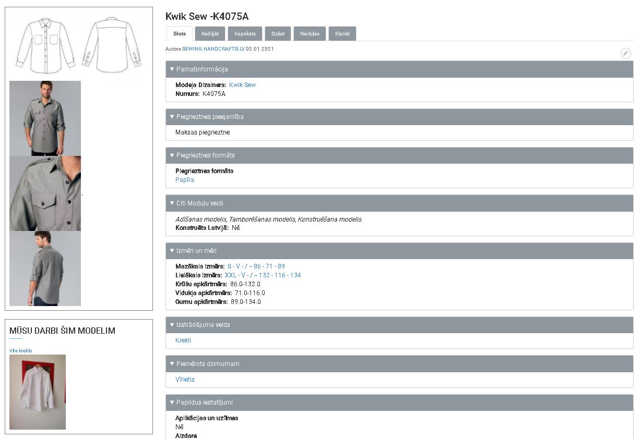Screen dimensions: 642x439
Task: Follow the Kwik Sew designer link
Action: click(243, 85)
